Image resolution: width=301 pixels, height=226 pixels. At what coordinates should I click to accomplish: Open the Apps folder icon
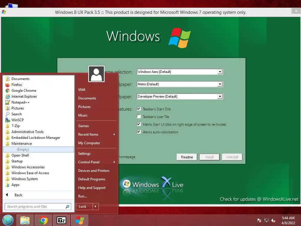click(8, 185)
